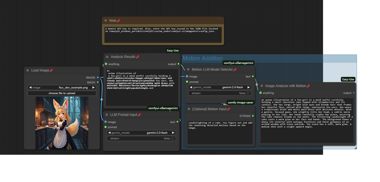Click left arrow of gemini_model in LLM Prompt Input
Viewport: 380px width, 182px height.
[x=109, y=133]
